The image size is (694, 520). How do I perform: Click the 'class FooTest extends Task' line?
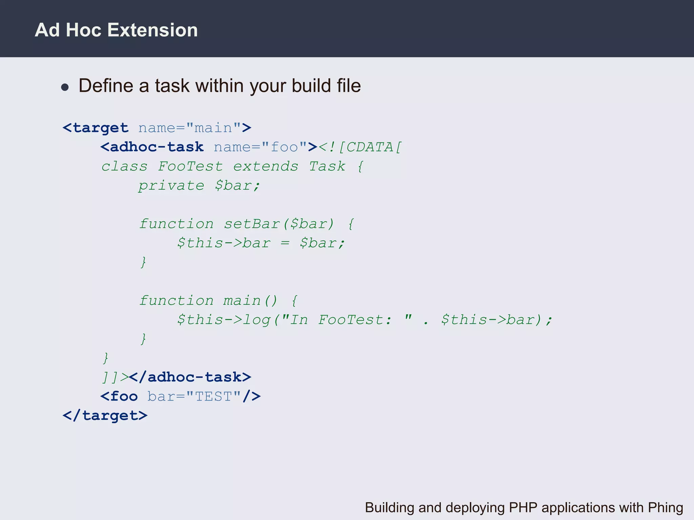click(x=232, y=167)
